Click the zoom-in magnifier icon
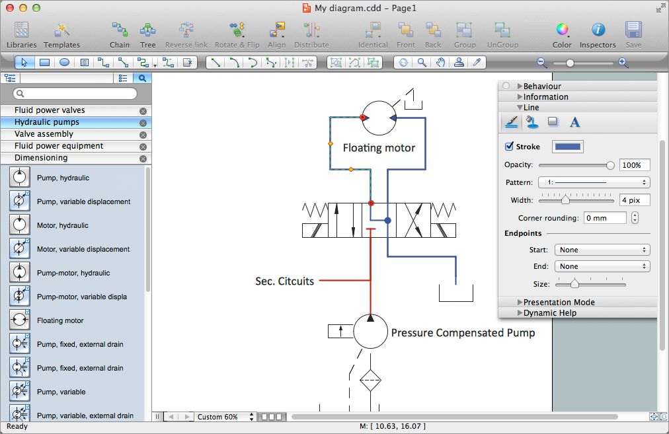 click(x=623, y=63)
